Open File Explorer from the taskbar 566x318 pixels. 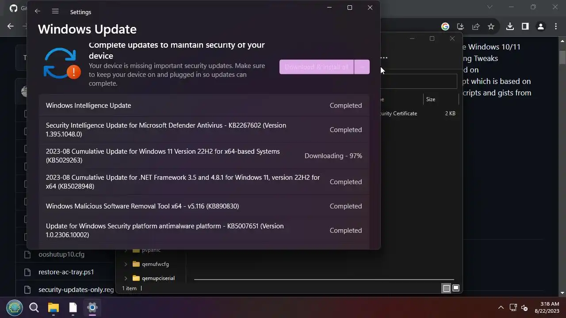coord(54,307)
